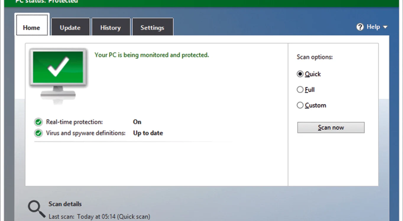Open the Home tab
The image size is (403, 221).
tap(32, 24)
